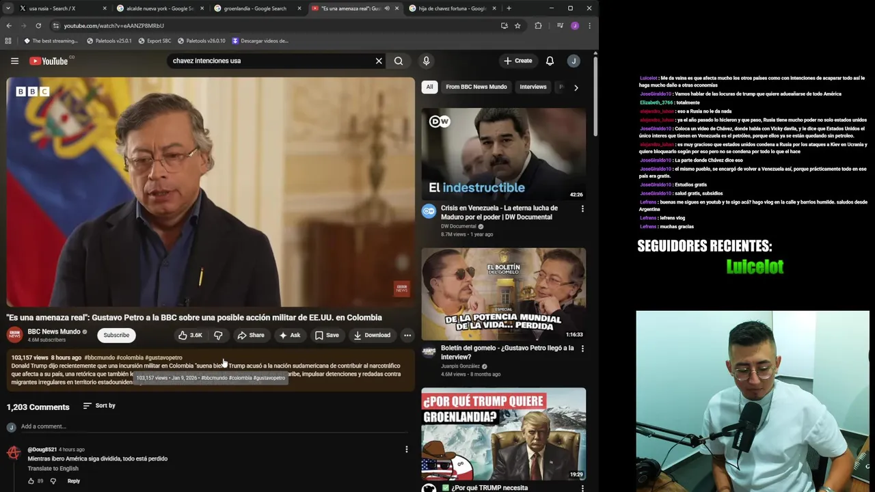
Task: Open The best streaming bookmark
Action: [x=51, y=41]
